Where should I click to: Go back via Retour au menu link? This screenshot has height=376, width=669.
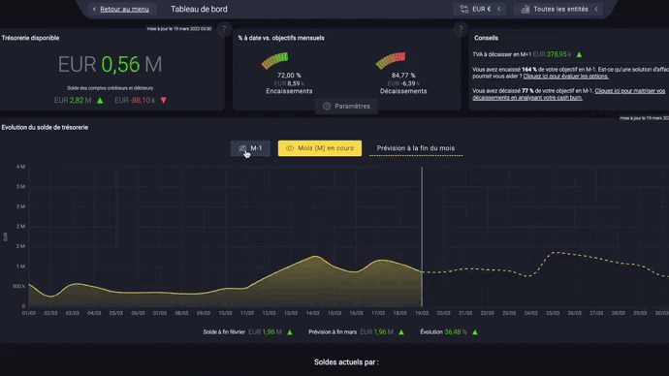pos(124,9)
